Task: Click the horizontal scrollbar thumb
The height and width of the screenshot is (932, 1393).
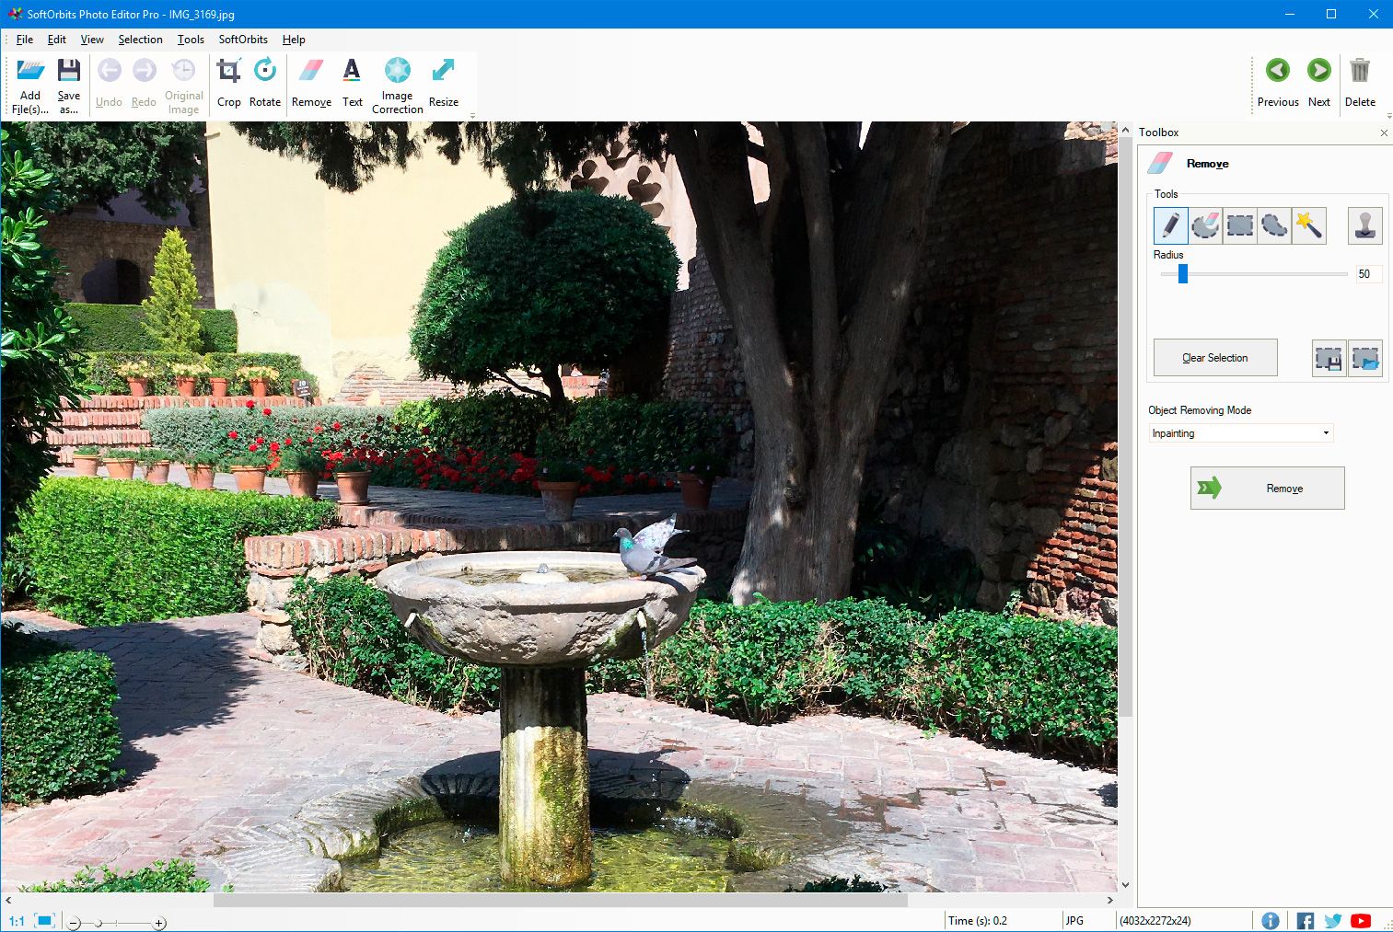Action: point(560,900)
